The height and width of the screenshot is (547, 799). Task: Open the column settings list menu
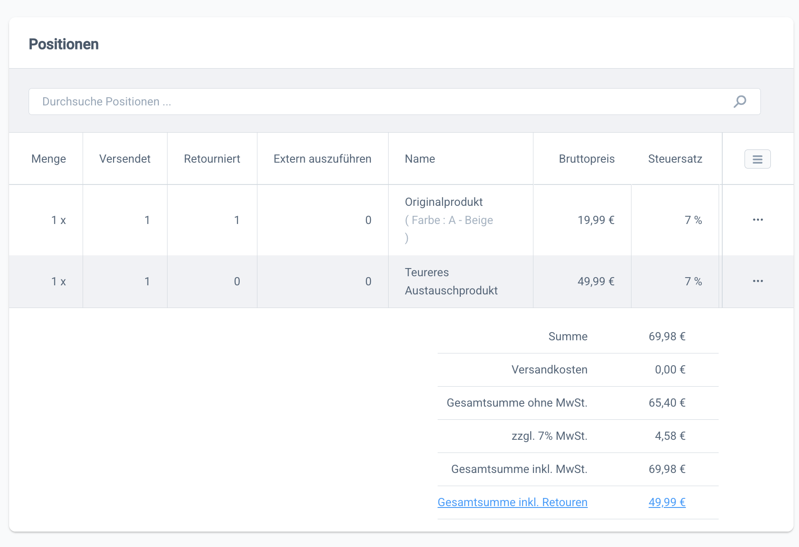757,159
